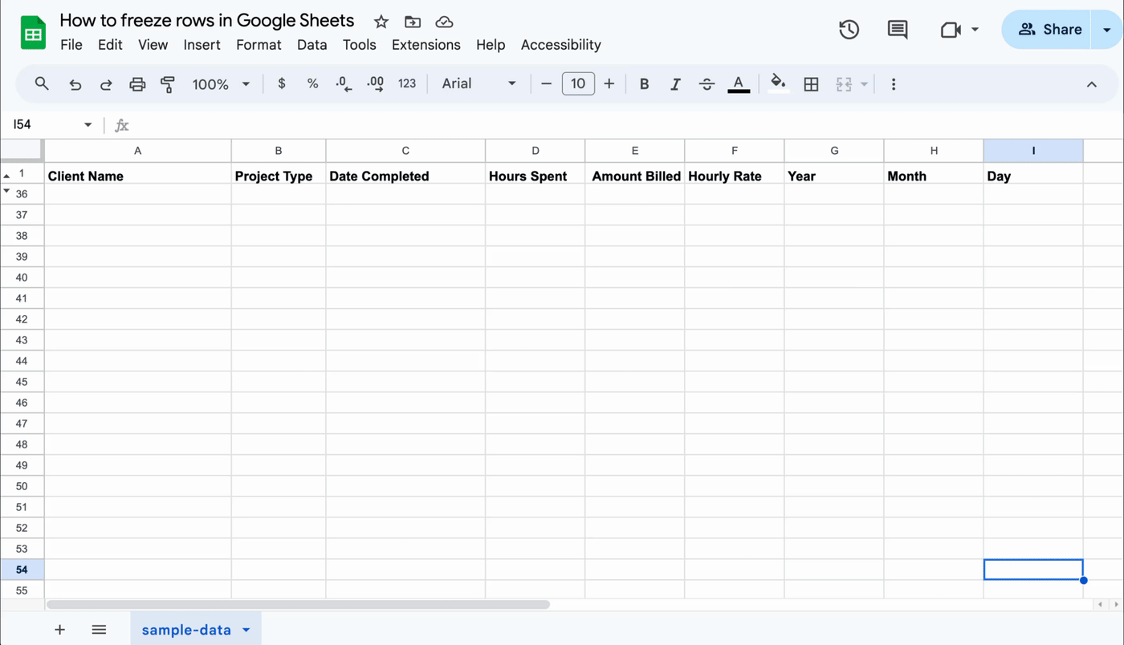Open the more number formats menu
The height and width of the screenshot is (645, 1124).
(x=407, y=83)
